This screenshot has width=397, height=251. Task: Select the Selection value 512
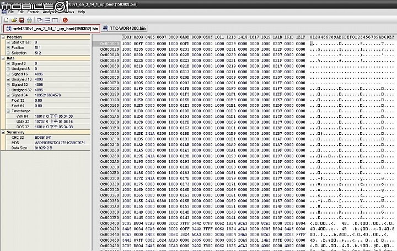point(37,53)
